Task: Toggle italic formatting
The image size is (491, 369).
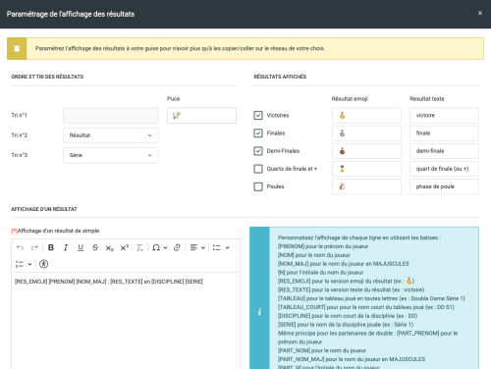Action: 66,247
